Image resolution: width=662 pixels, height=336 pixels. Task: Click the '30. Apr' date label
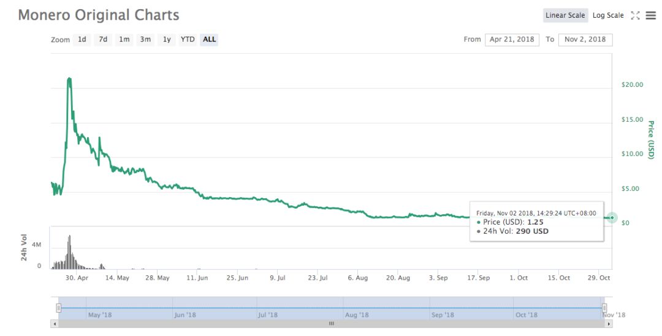77,278
